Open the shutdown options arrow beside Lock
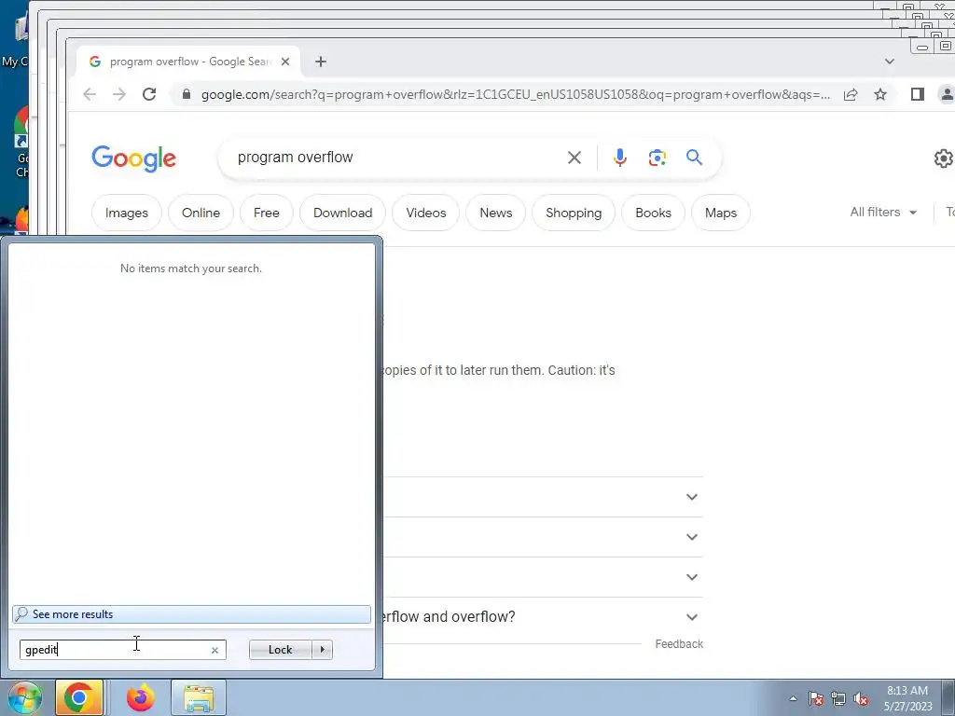This screenshot has height=716, width=955. pos(322,650)
